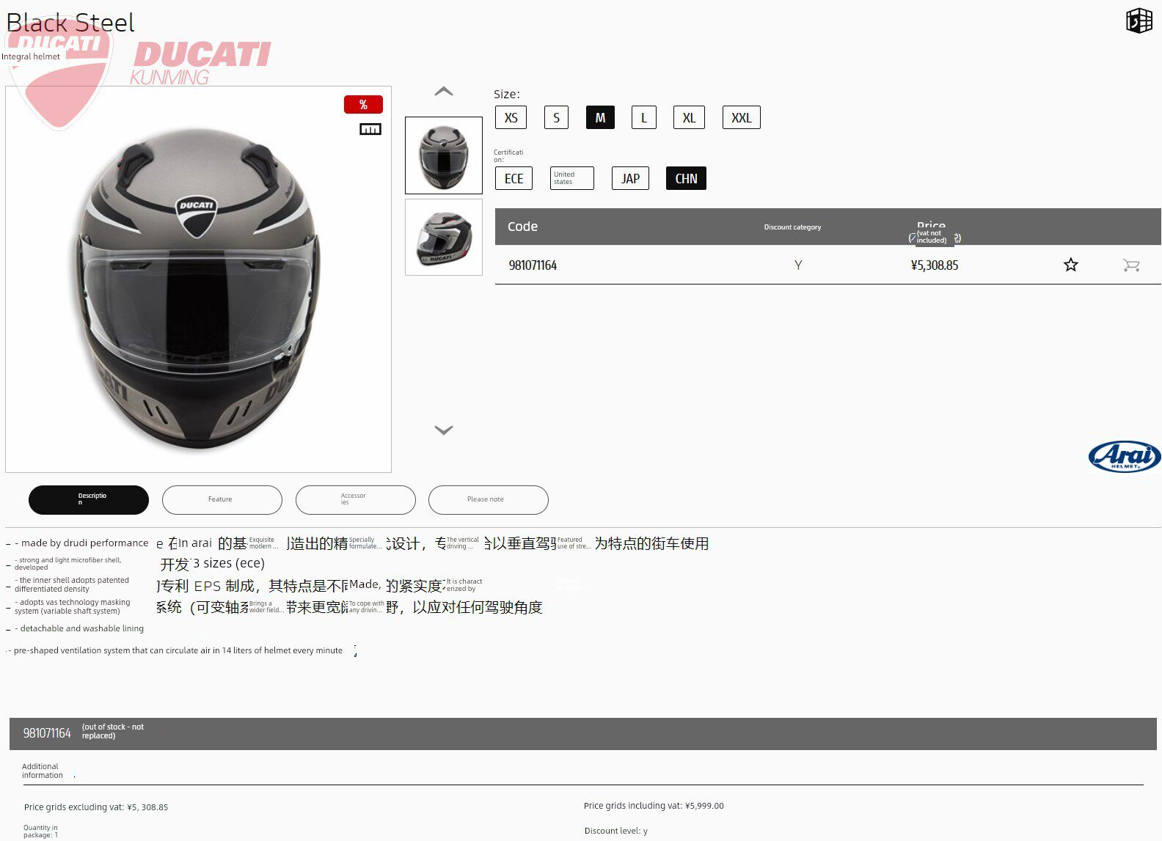
Task: Click the Black Steel product title
Action: 70,23
